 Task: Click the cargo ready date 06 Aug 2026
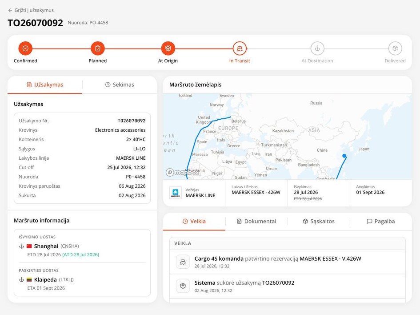tap(132, 186)
